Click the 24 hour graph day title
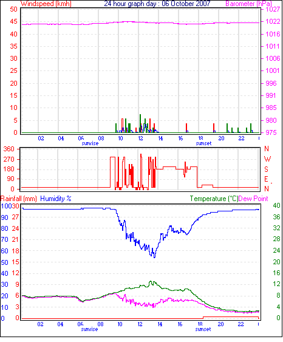Viewport: 283px width, 342px height. click(x=157, y=4)
